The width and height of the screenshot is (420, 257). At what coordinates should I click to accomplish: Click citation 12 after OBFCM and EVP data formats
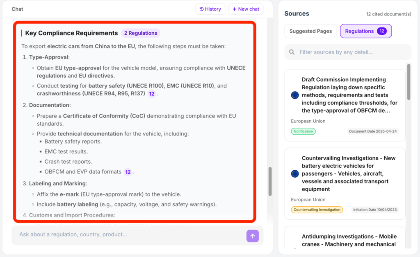[128, 172]
